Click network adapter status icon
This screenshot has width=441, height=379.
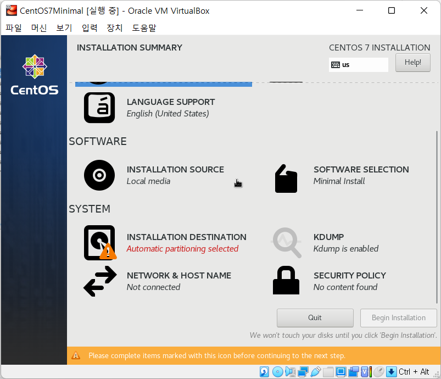pos(303,372)
